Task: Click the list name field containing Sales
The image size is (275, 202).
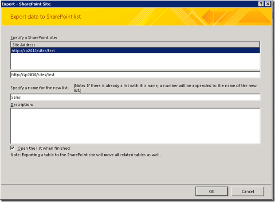Action: [135, 97]
